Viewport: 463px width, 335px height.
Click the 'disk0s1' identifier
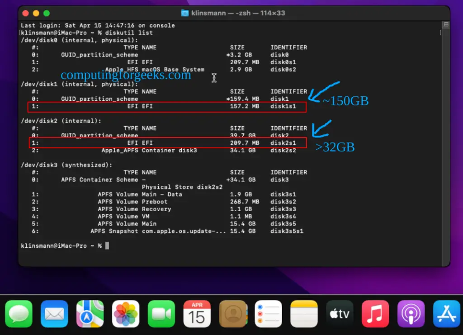tap(283, 62)
